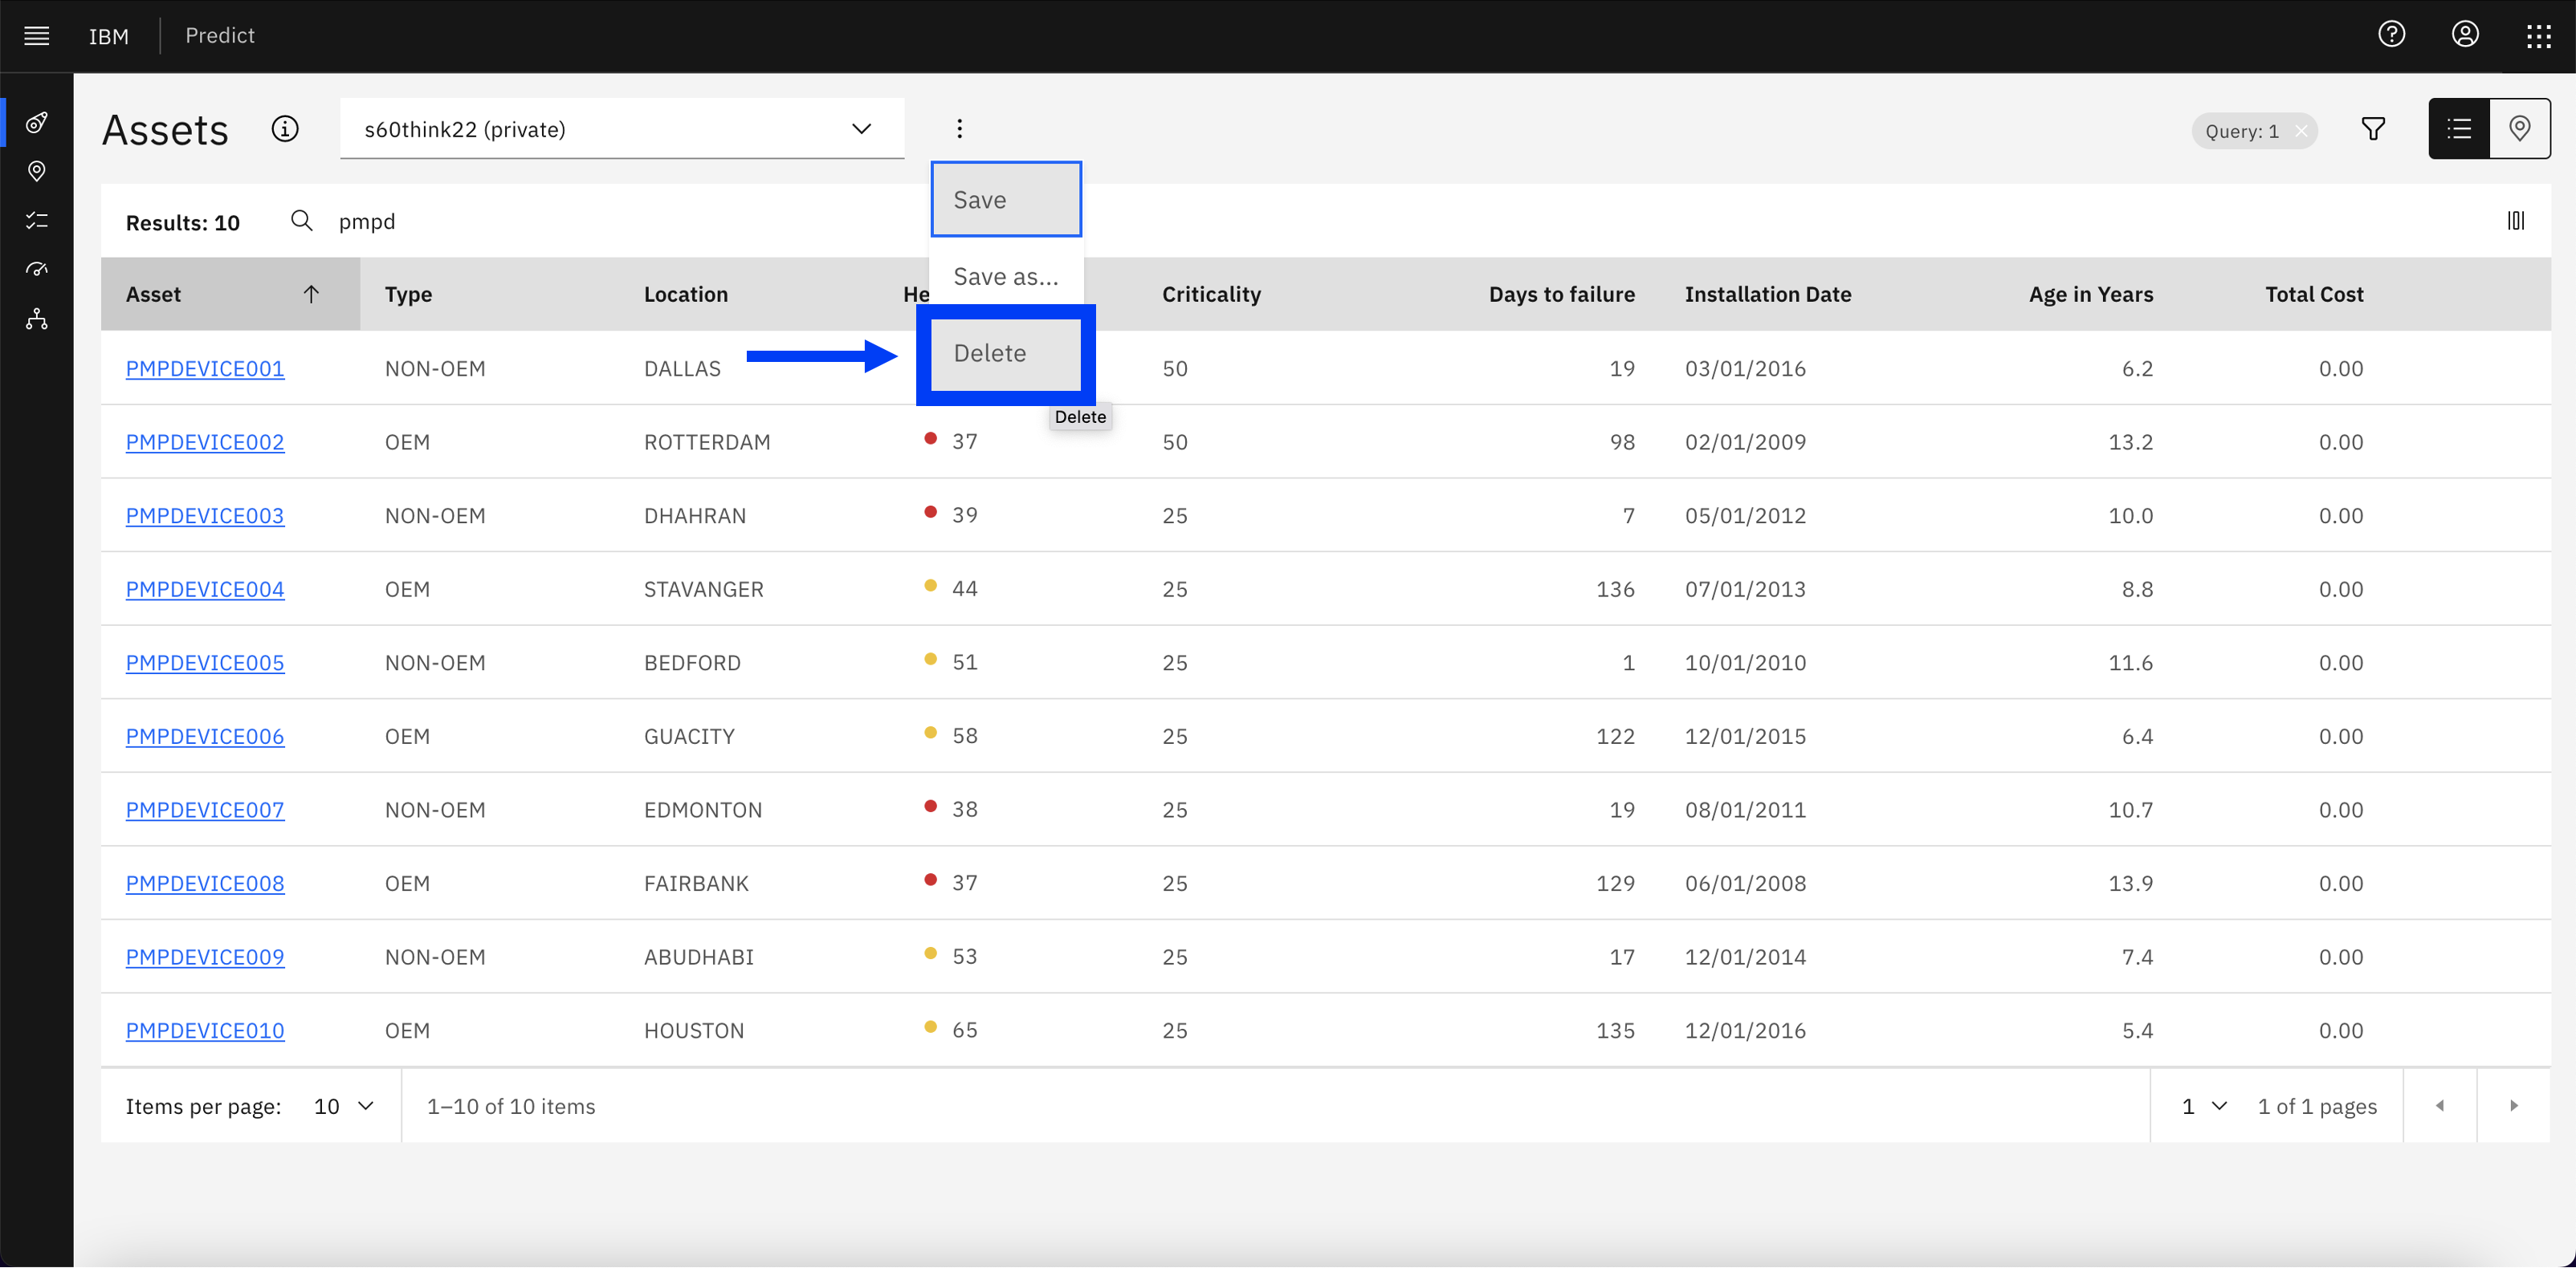Sort by Age in Years column header

pyautogui.click(x=2091, y=294)
